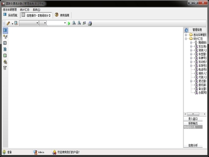The width and height of the screenshot is (209, 157).
Task: Click the Admin text in status bar
Action: click(x=41, y=152)
